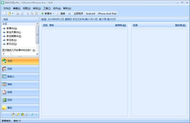Click the 任务 panel header title
Screen dimensions: 190x123
[135, 25]
